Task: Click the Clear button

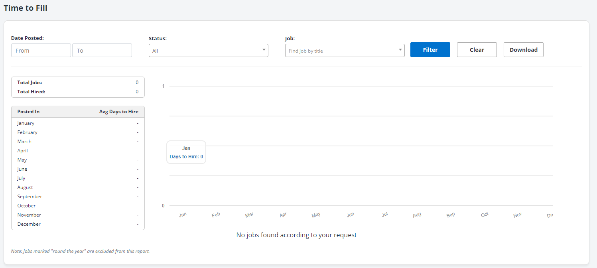Action: (x=477, y=50)
